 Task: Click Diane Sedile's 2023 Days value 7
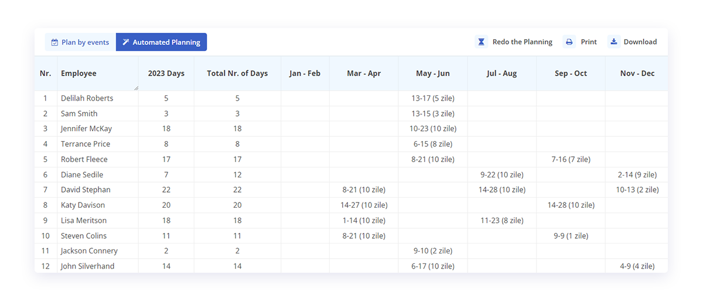pos(166,174)
